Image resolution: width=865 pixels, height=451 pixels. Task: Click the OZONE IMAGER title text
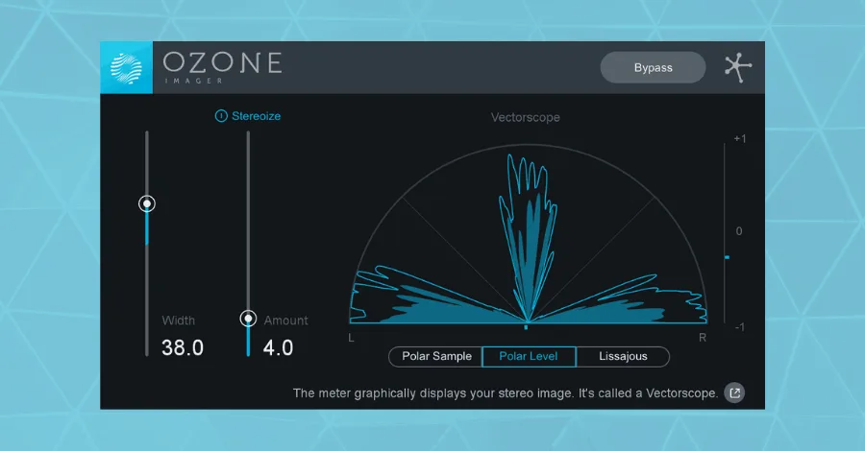click(222, 68)
